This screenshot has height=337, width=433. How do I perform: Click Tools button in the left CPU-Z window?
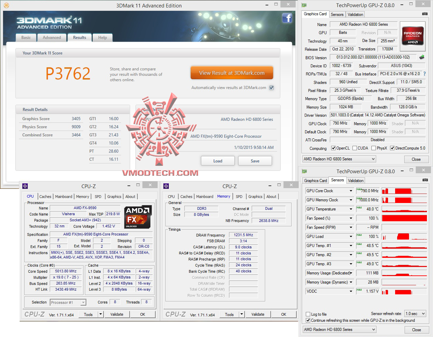point(88,314)
